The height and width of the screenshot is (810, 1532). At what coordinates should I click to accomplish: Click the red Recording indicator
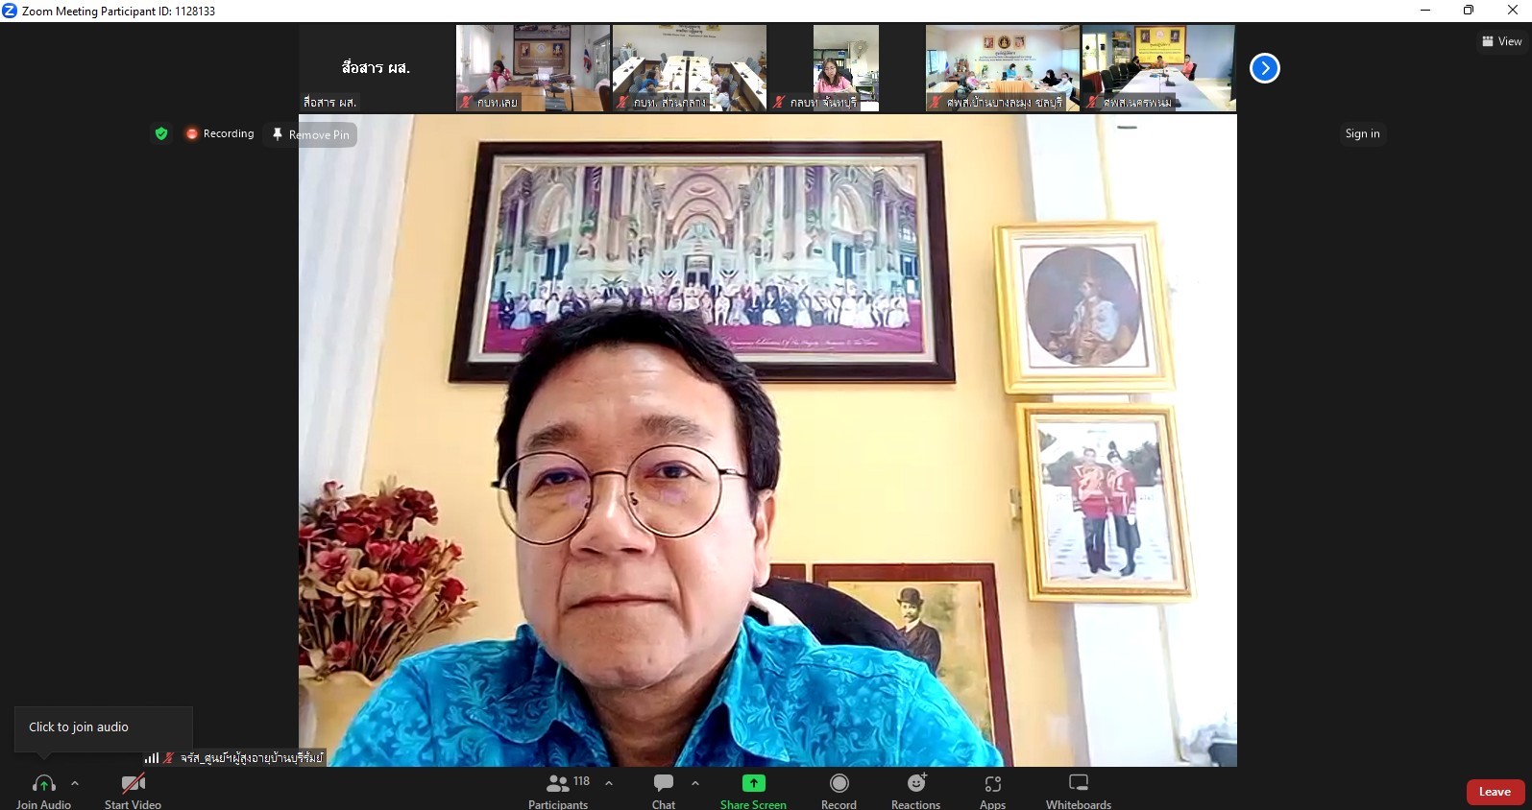tap(220, 134)
